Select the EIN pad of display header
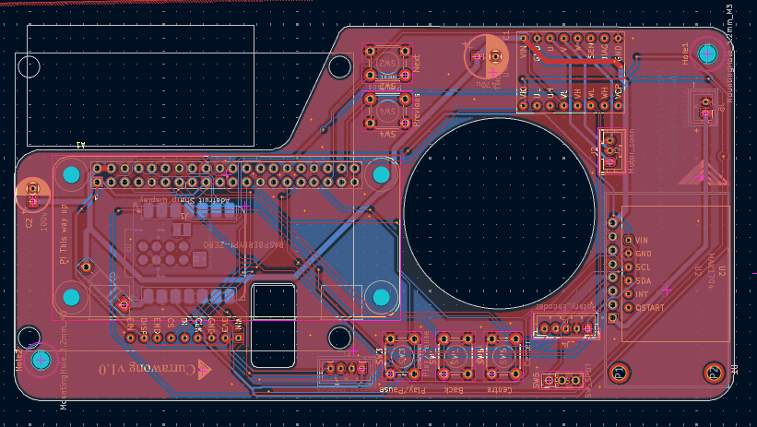The image size is (757, 427). point(130,338)
